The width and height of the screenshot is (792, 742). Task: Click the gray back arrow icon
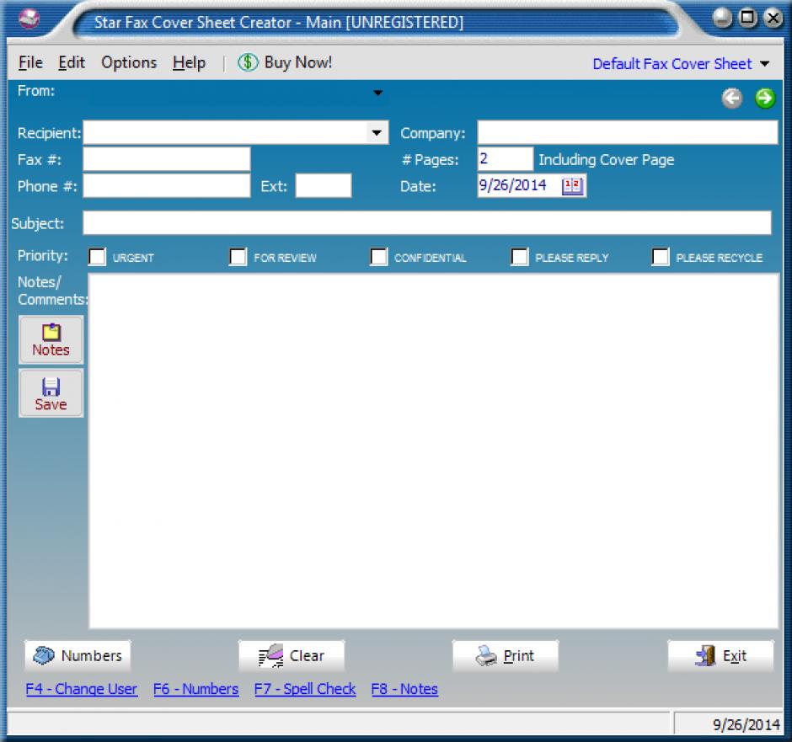732,98
